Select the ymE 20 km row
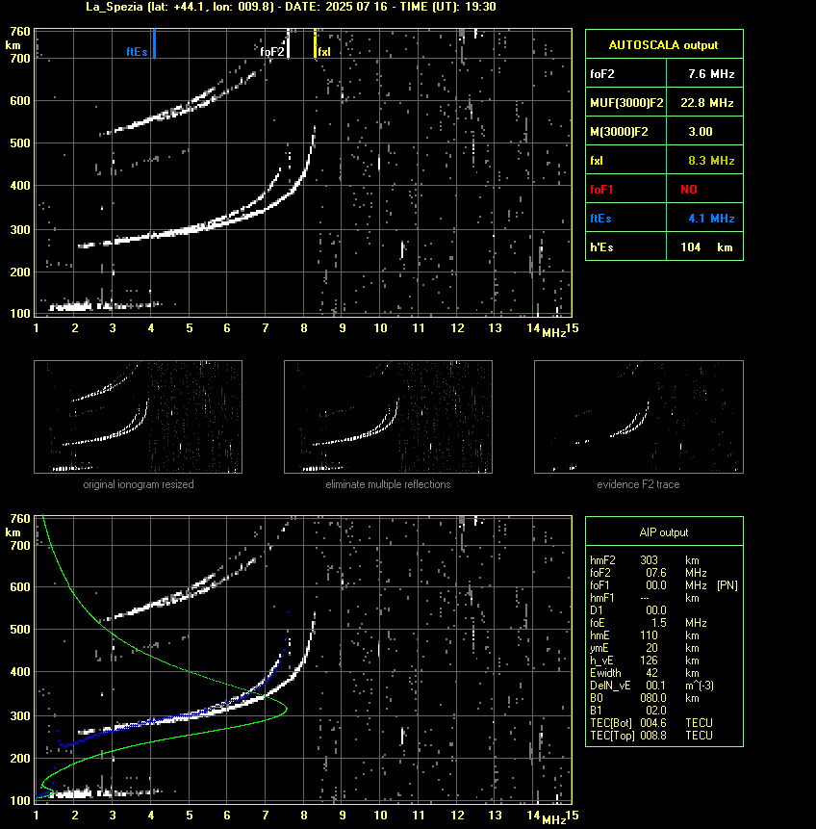 pos(645,648)
